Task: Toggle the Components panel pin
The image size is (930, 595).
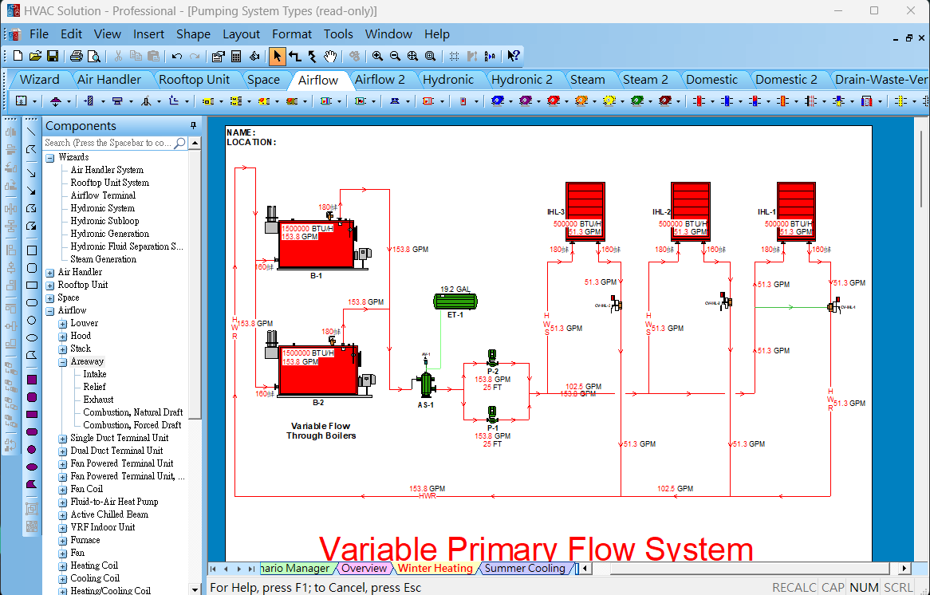Action: [193, 126]
